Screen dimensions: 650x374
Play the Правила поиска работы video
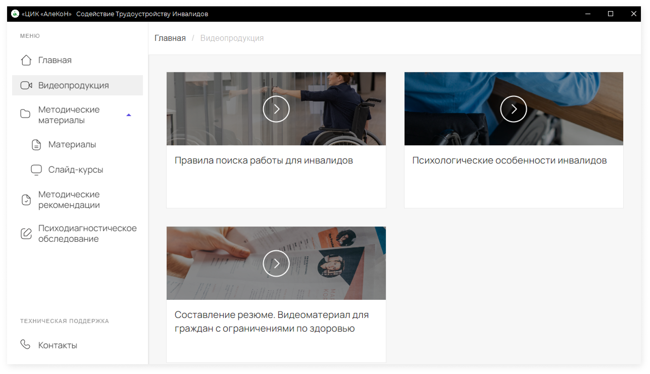(x=276, y=109)
